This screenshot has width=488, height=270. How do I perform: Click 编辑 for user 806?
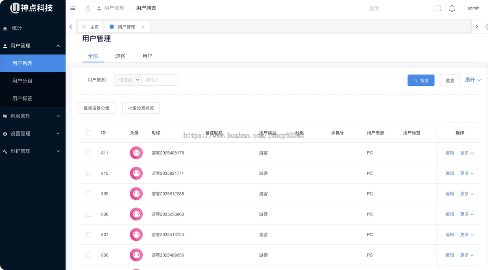pyautogui.click(x=449, y=255)
